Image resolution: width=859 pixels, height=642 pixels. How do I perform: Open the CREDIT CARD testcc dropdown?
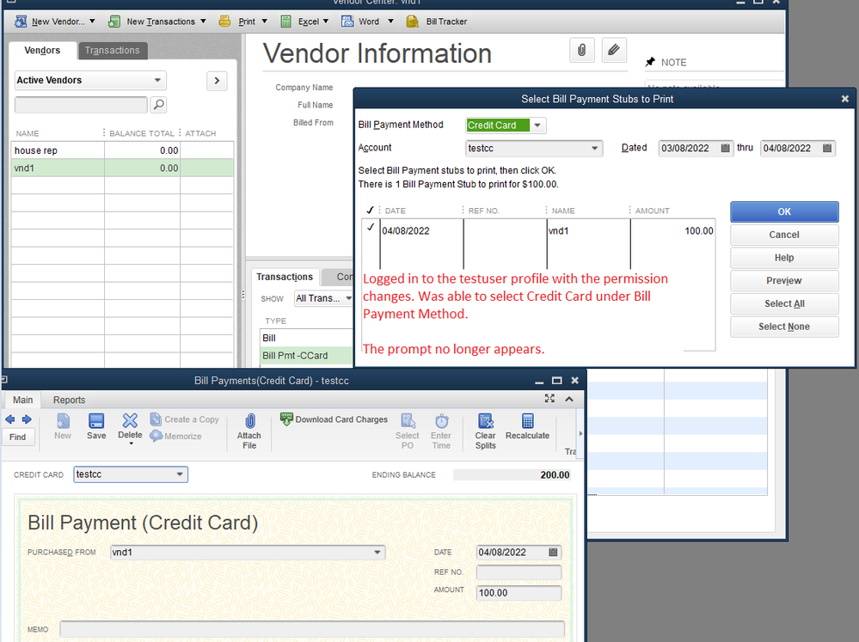[180, 474]
